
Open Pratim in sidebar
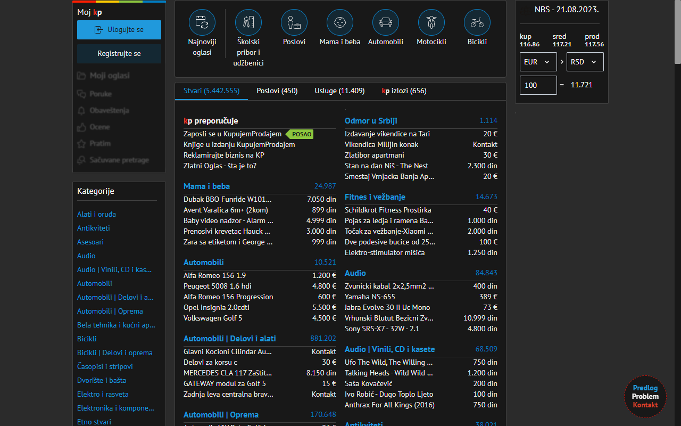(94, 143)
